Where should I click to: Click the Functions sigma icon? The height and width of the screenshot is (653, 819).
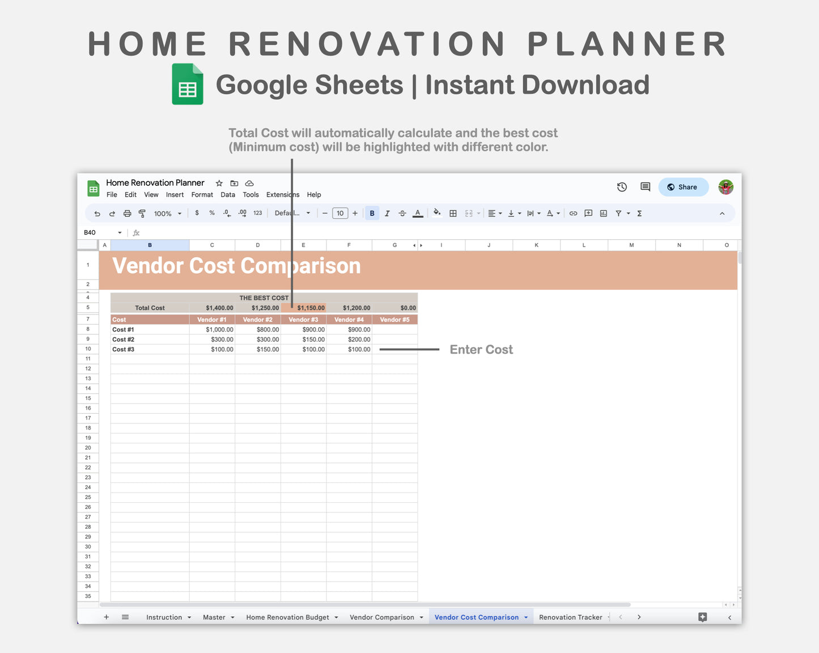coord(638,213)
